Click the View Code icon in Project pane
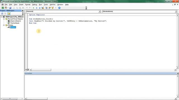Image resolution: width=179 pixels, height=100 pixels. [x=2, y=14]
